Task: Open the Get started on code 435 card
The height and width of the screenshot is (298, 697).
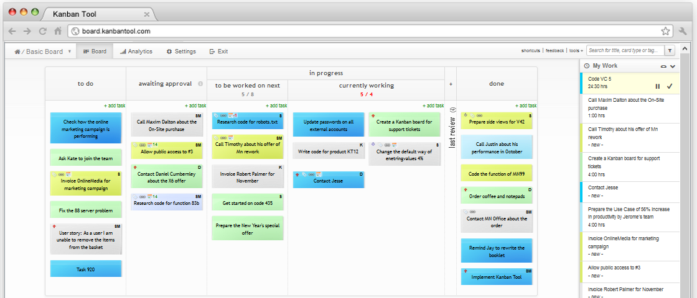Action: click(248, 202)
